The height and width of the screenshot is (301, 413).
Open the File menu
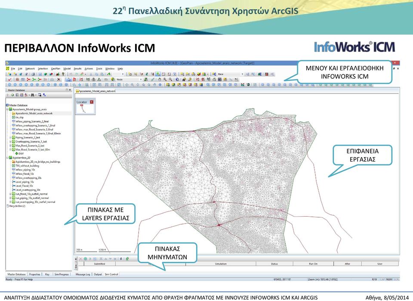(x=12, y=68)
